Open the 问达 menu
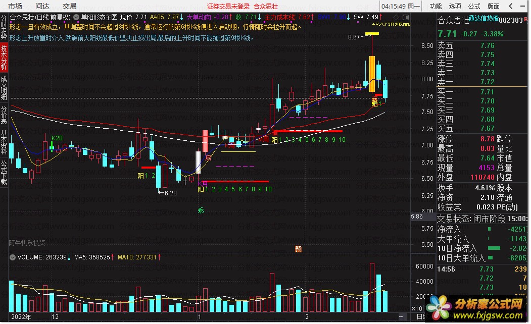The width and height of the screenshot is (531, 324). 42,6
